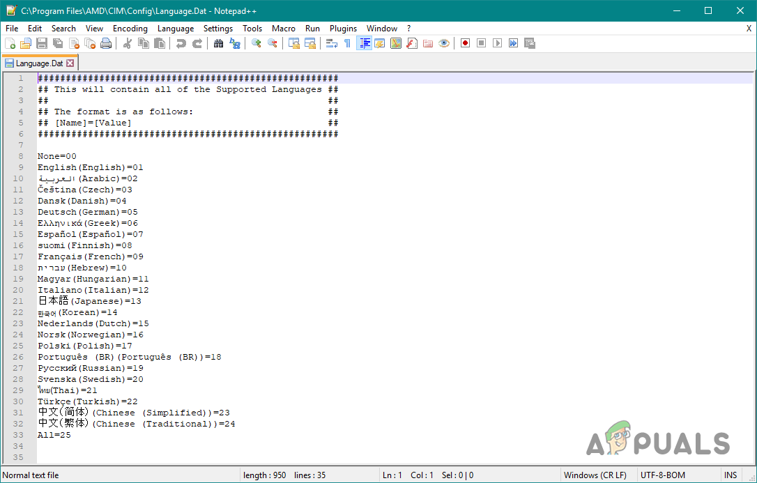Start macro recording with red dot

pyautogui.click(x=466, y=43)
